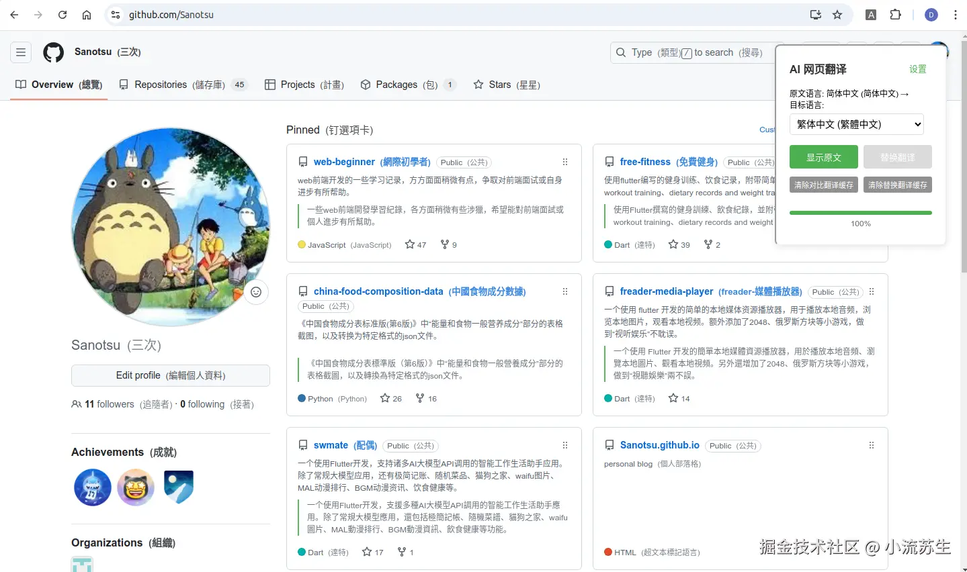This screenshot has height=572, width=967.
Task: Click the Edit profile button
Action: [x=170, y=375]
